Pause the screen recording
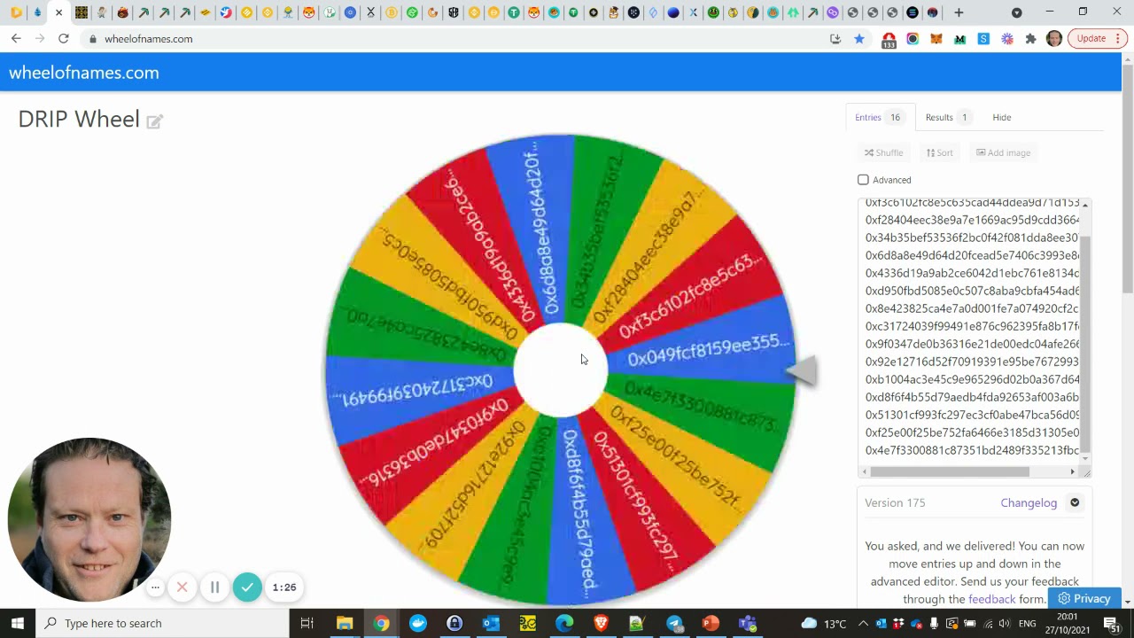Image resolution: width=1134 pixels, height=638 pixels. pyautogui.click(x=214, y=587)
